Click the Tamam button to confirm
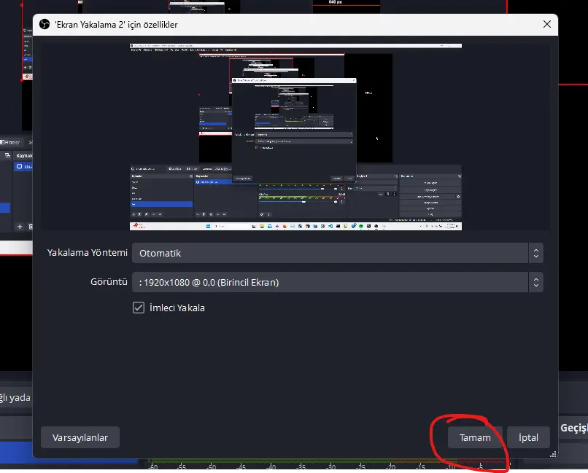This screenshot has height=473, width=588. (475, 437)
